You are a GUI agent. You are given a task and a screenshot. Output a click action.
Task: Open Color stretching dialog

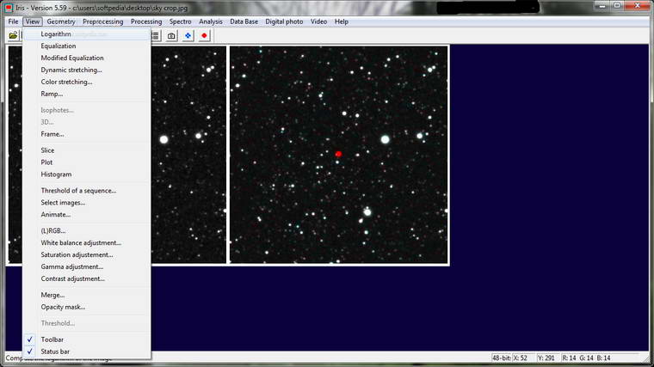coord(87,82)
